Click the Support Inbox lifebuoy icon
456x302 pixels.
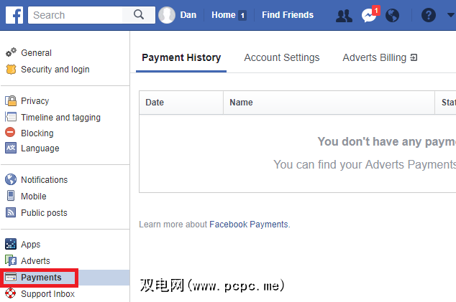(x=11, y=293)
